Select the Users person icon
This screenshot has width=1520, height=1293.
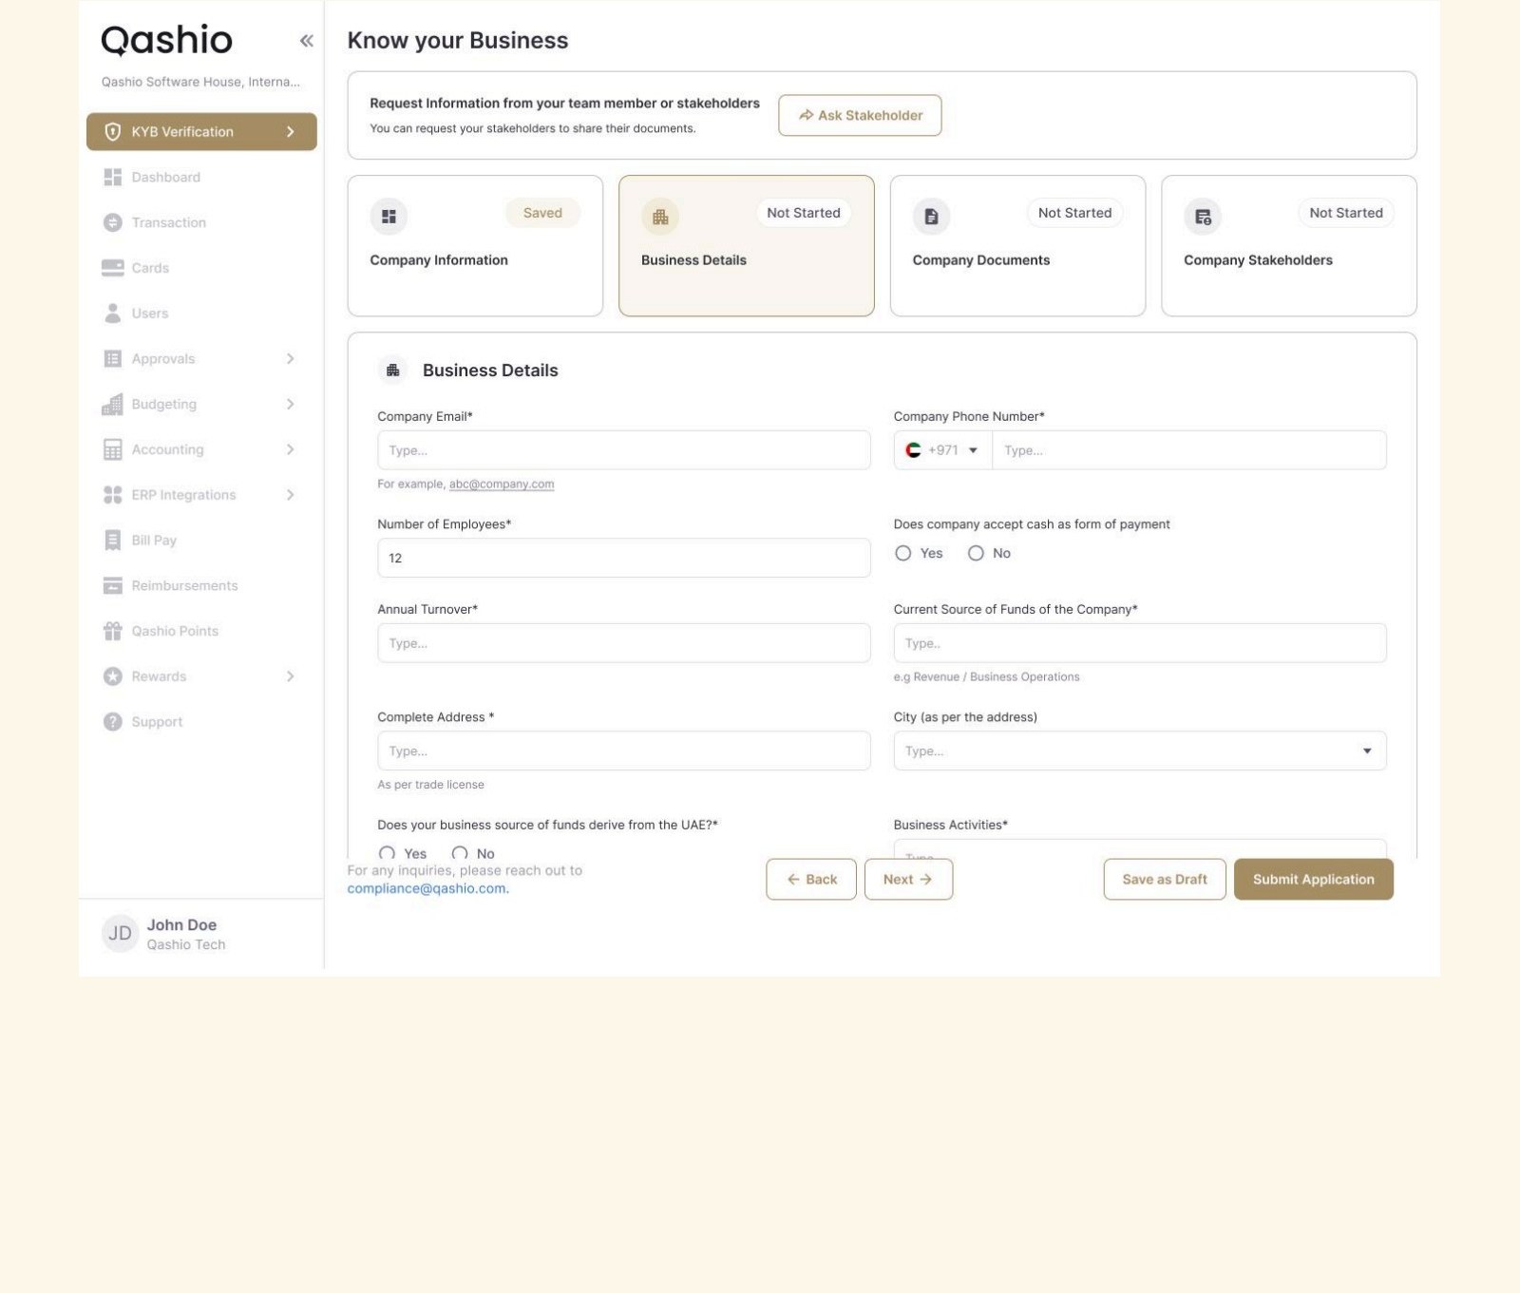pos(112,313)
